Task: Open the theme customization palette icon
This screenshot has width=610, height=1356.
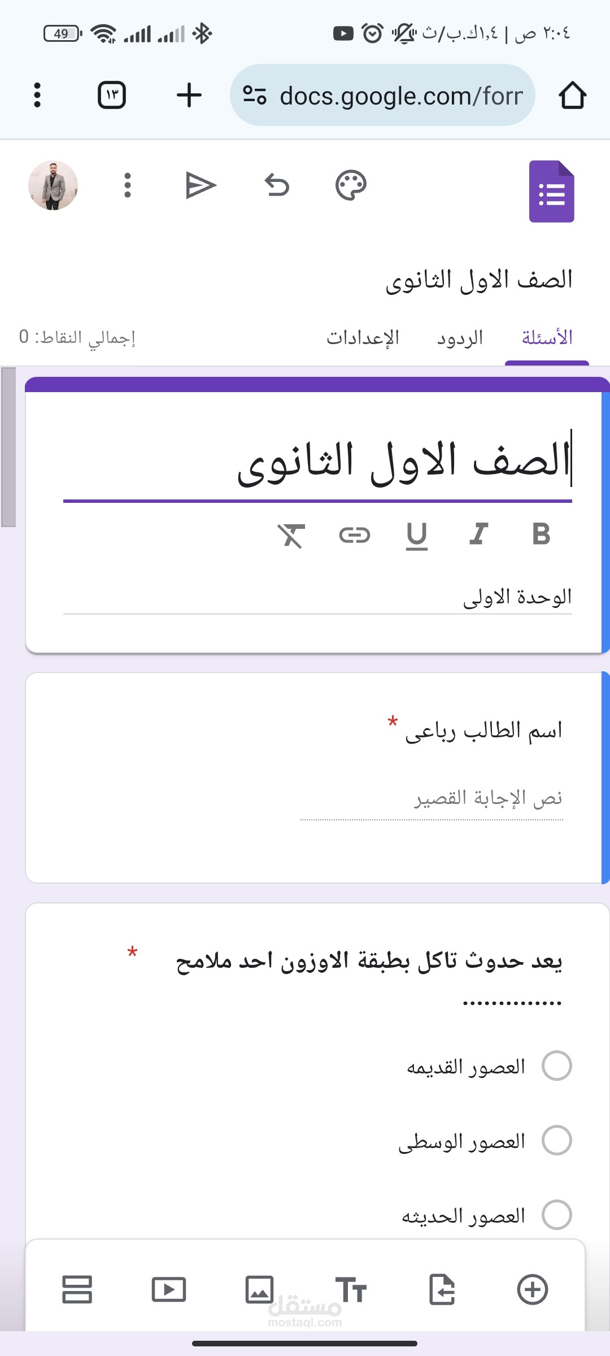Action: [350, 185]
